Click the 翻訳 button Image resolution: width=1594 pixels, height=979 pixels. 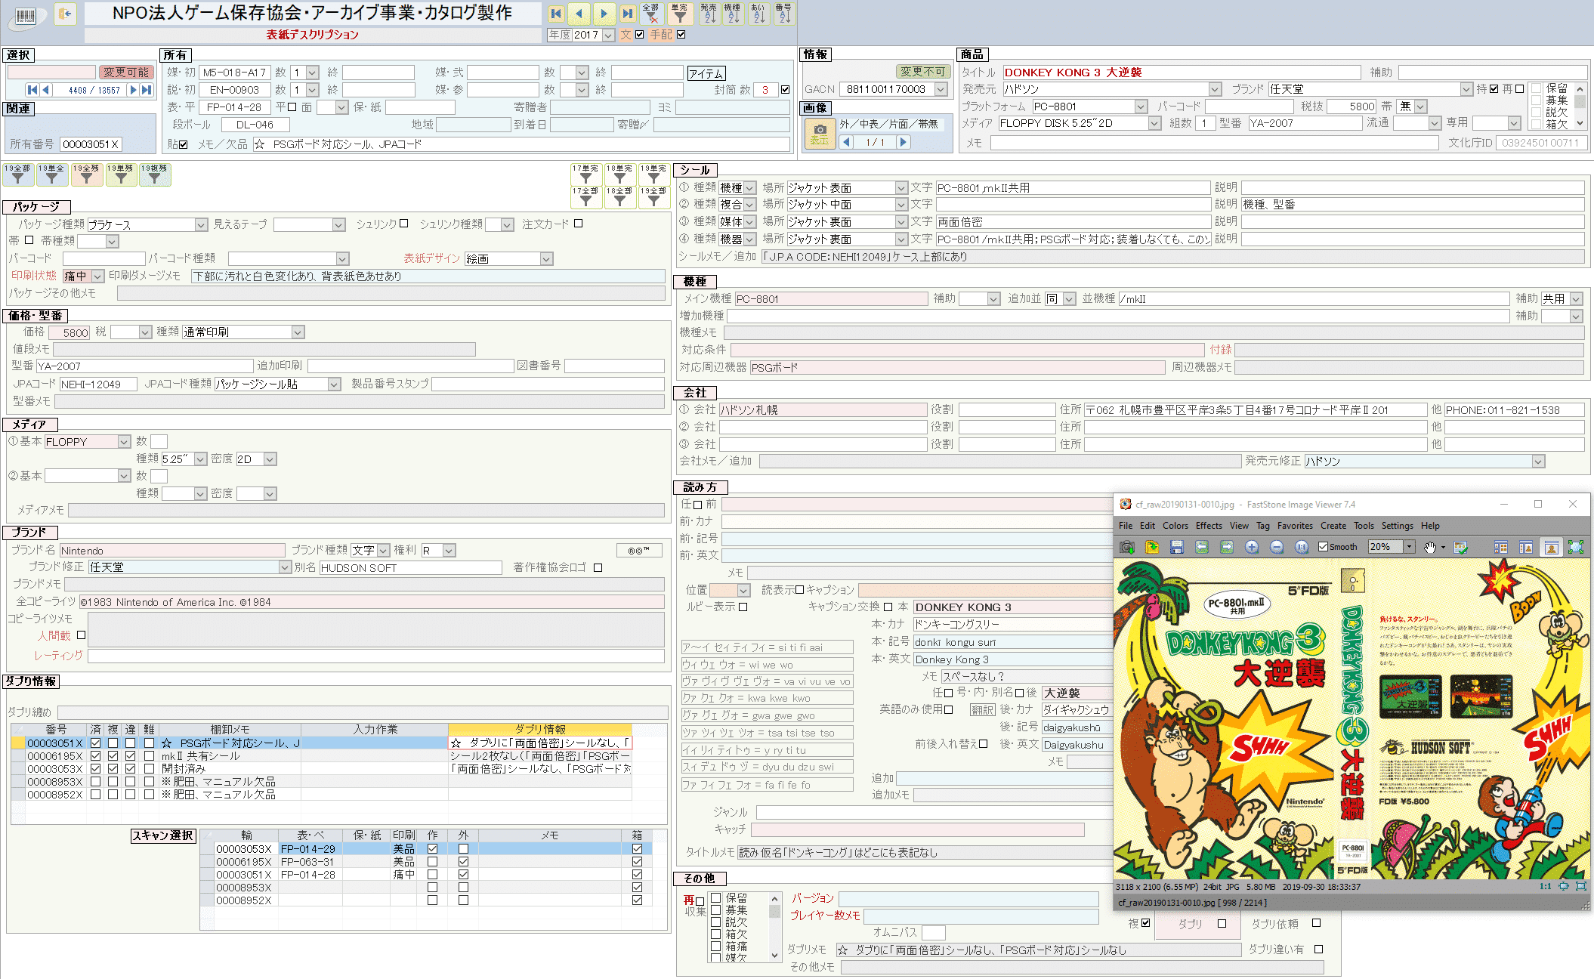click(983, 710)
